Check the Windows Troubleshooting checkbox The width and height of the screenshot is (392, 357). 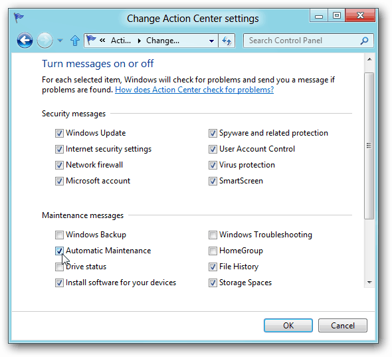coord(213,235)
